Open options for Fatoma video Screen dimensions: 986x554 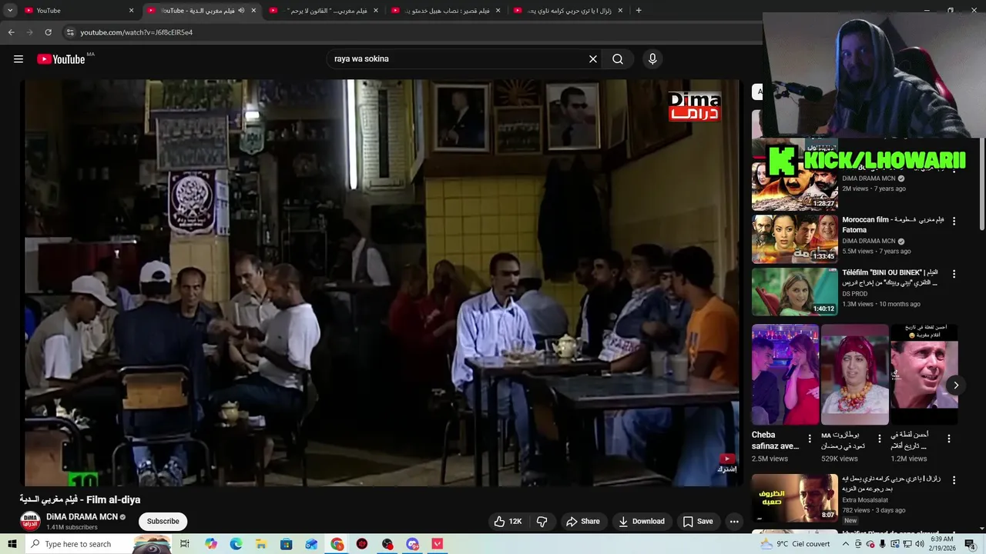click(x=954, y=221)
